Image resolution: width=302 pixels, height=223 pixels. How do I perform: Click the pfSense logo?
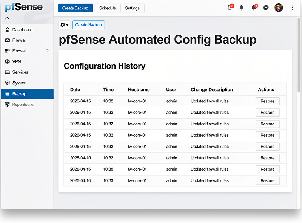click(x=24, y=7)
